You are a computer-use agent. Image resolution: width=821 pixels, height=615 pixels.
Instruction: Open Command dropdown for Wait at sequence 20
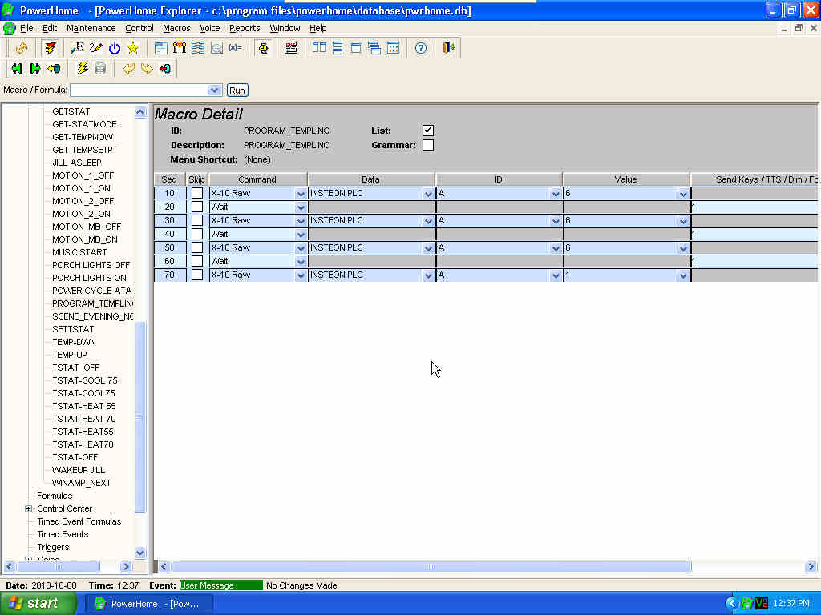pos(301,207)
